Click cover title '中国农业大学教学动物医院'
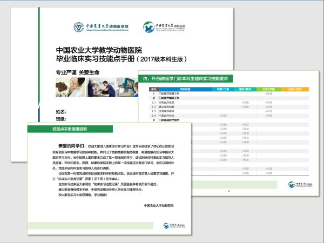The height and width of the screenshot is (243, 324). click(99, 50)
